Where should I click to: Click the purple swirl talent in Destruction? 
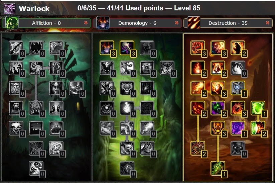point(238,128)
